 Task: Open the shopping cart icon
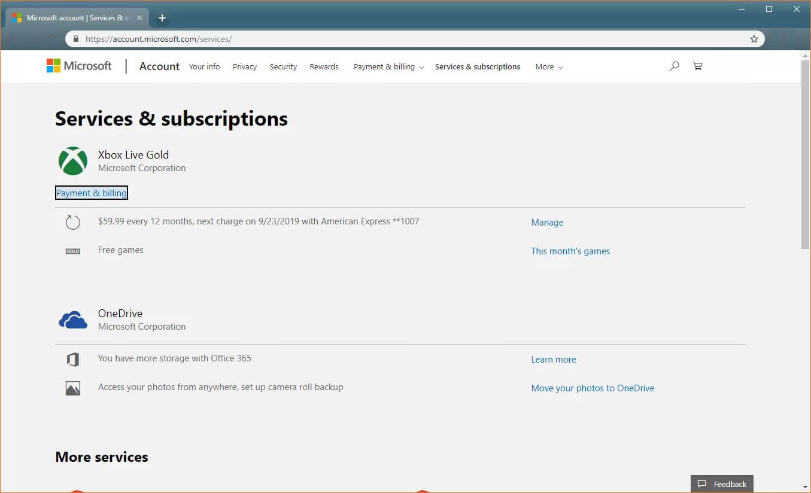pyautogui.click(x=697, y=66)
